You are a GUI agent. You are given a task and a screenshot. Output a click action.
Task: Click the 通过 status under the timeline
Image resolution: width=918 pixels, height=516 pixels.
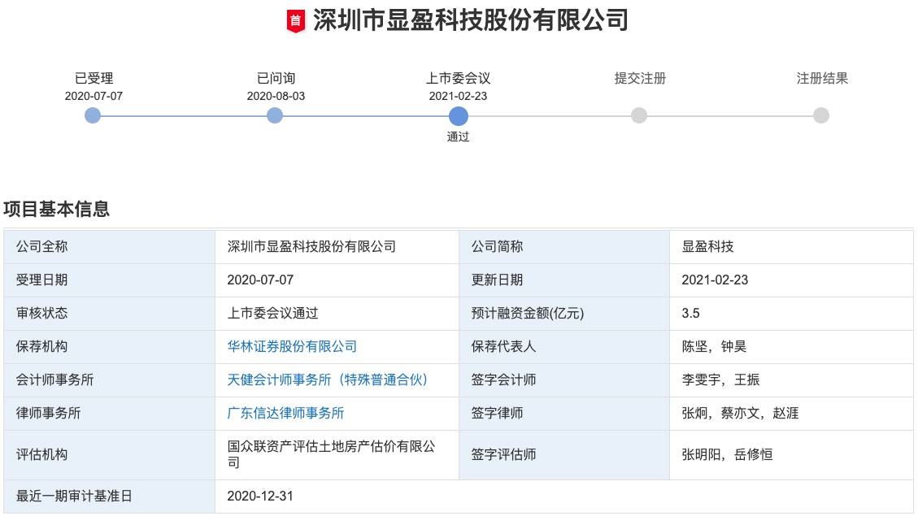[x=458, y=137]
